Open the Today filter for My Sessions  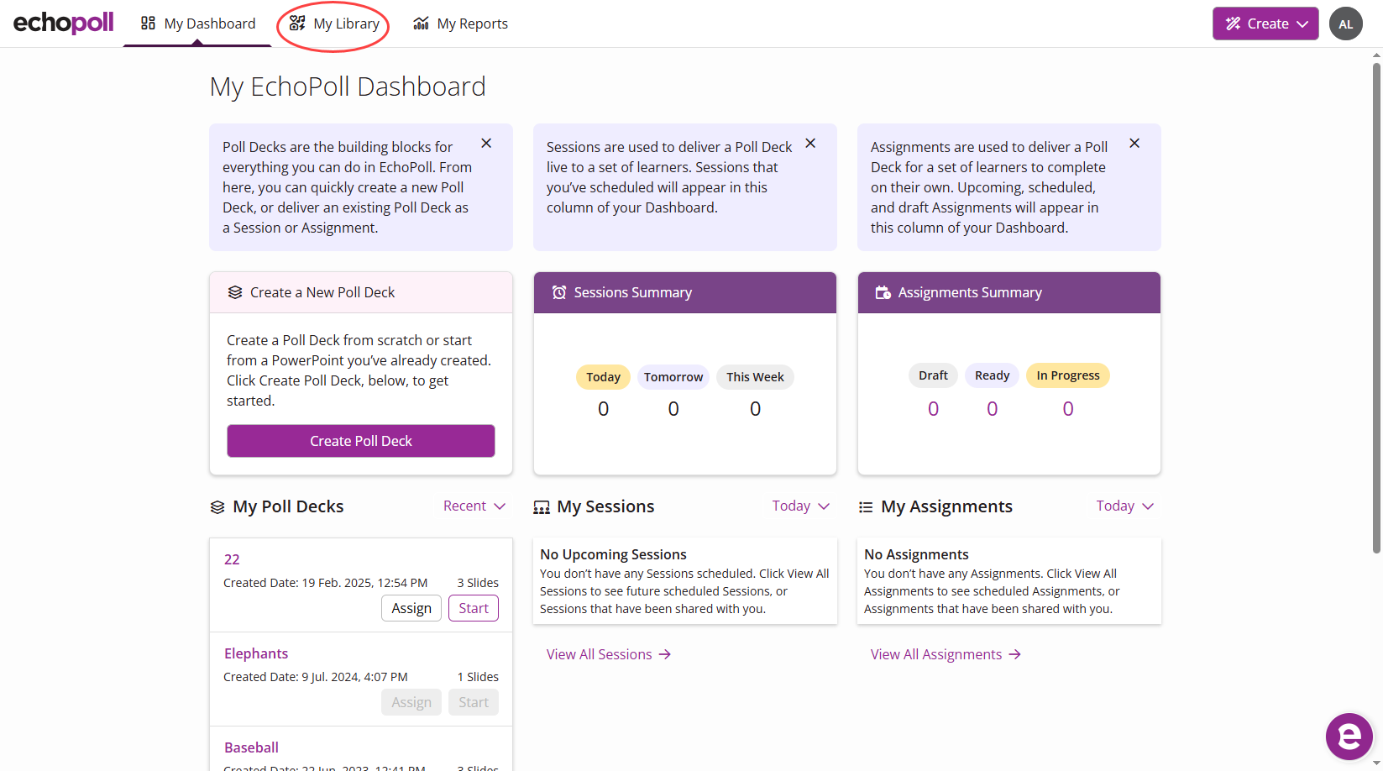(x=801, y=506)
